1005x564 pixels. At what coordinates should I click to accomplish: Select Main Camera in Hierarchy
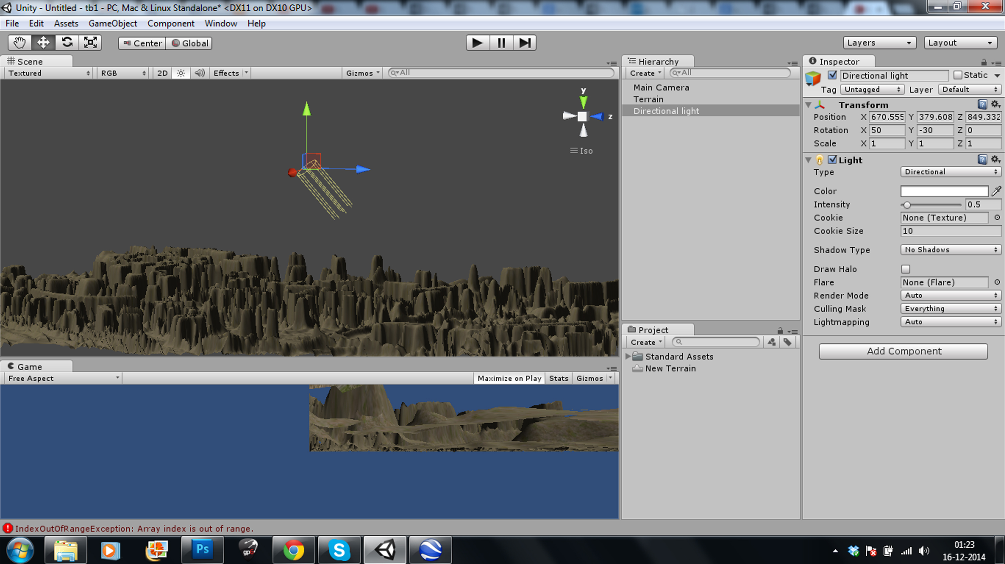[x=661, y=87]
